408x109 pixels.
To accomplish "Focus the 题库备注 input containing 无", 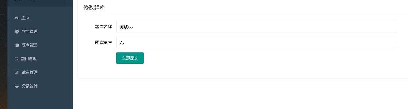I will point(256,42).
